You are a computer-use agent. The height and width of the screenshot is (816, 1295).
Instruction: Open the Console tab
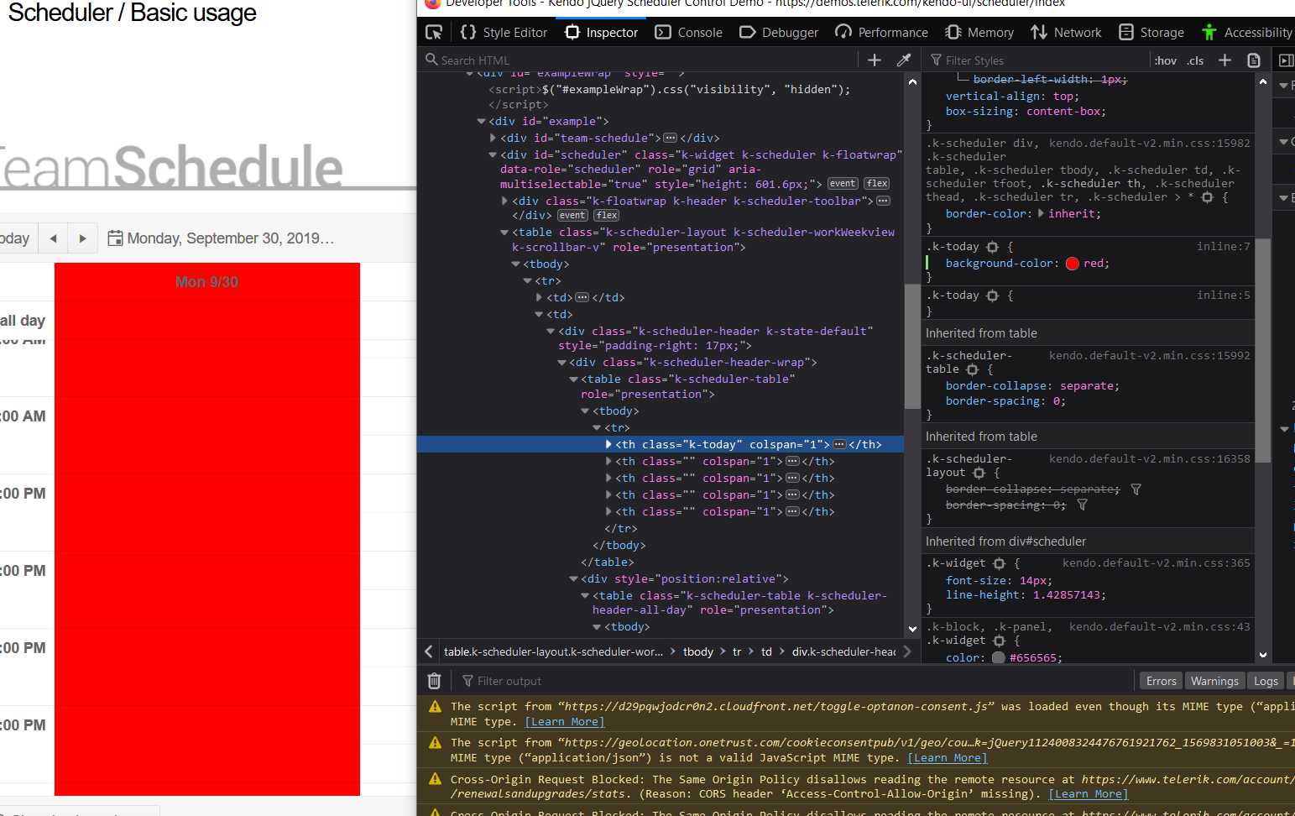point(689,32)
